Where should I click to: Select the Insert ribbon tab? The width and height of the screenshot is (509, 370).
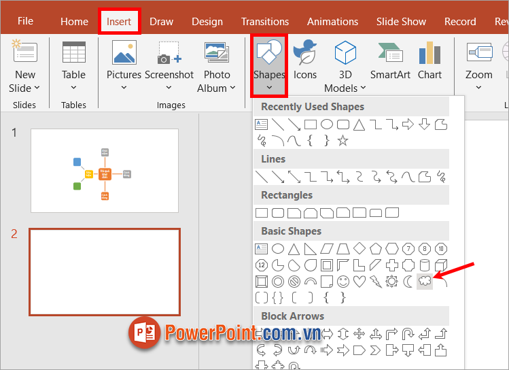(x=119, y=22)
